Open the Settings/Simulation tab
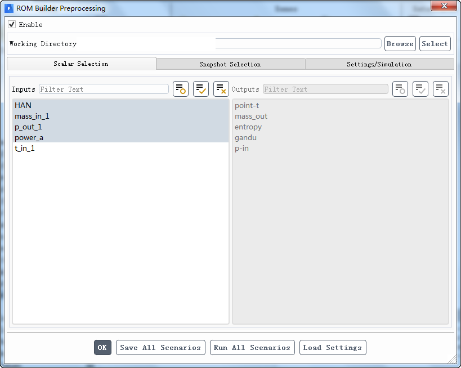This screenshot has width=461, height=368. [x=379, y=64]
